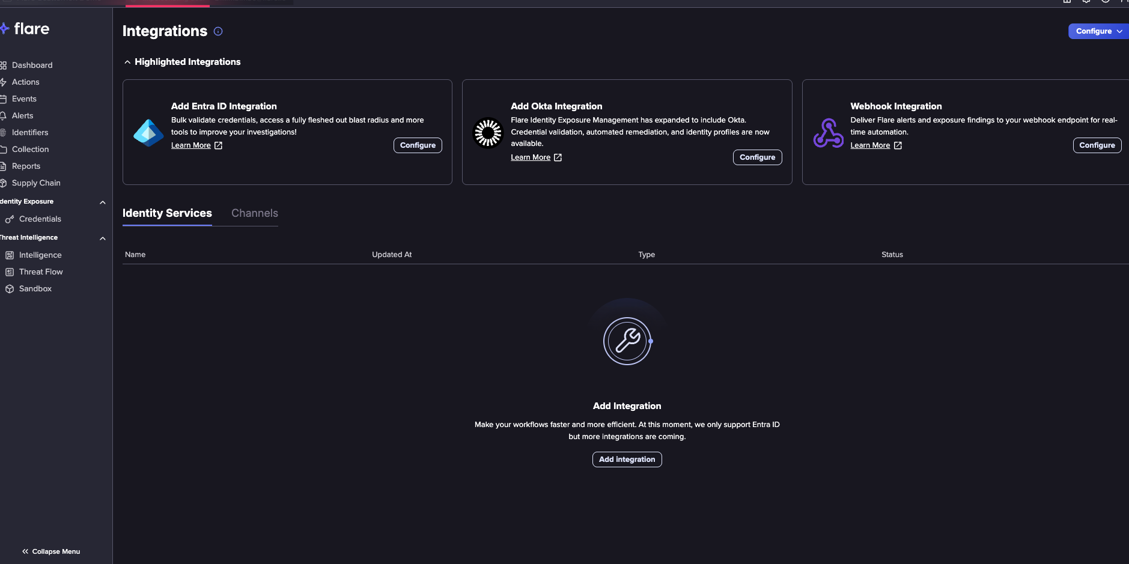Screen dimensions: 1129x564
Task: Click the Threat Flow sidebar icon
Action: [x=10, y=272]
